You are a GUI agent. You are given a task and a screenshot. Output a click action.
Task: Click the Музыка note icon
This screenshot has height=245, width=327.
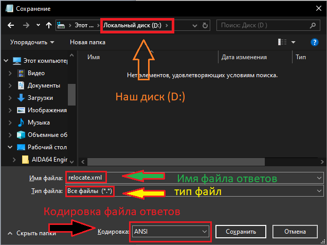click(21, 122)
